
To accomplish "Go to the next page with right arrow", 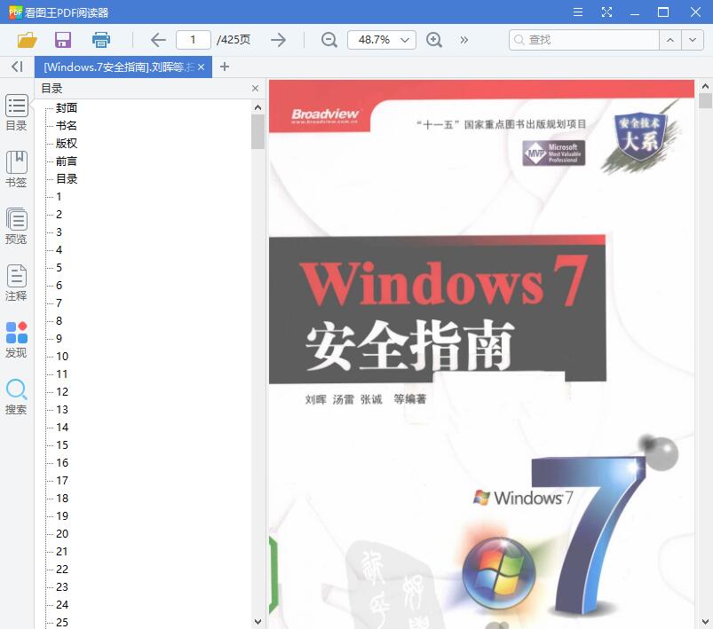I will point(278,40).
